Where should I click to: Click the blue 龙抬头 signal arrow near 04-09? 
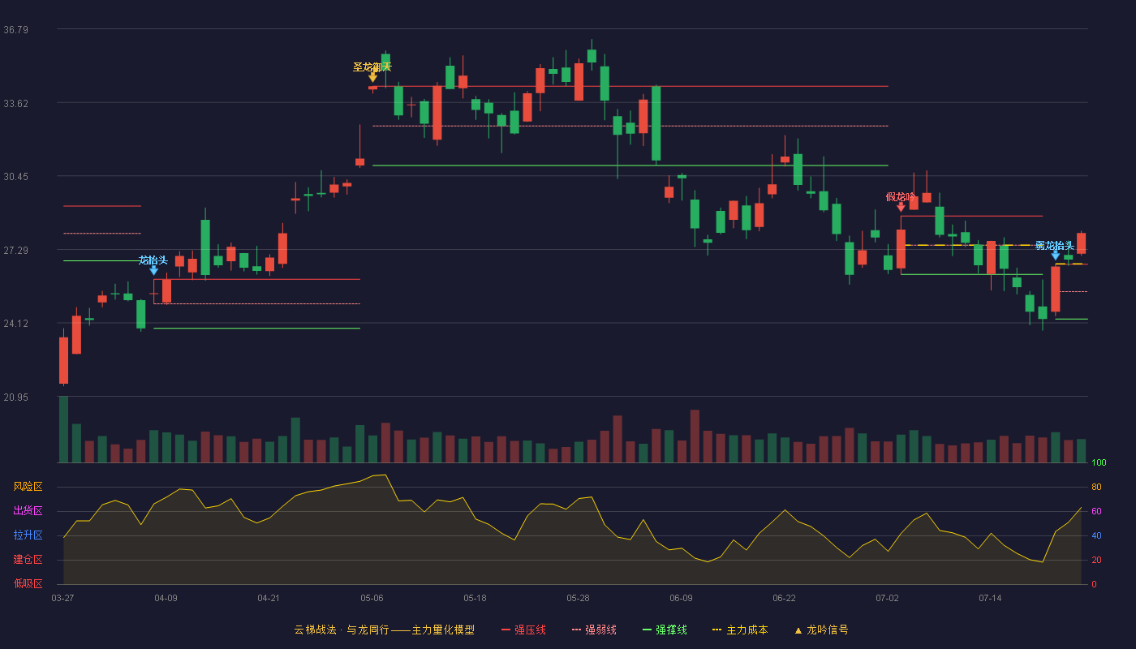(153, 270)
